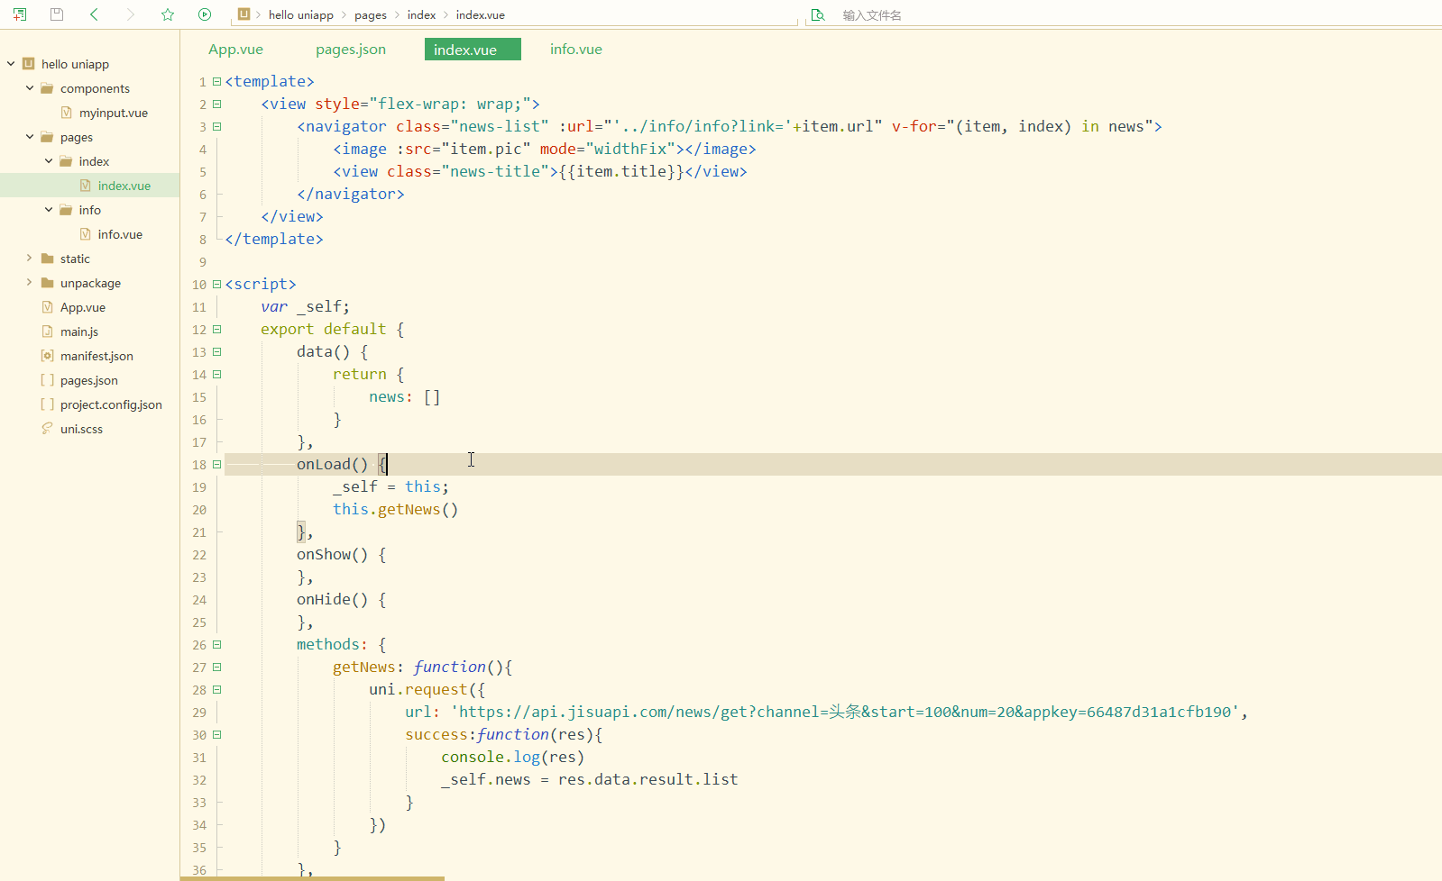Image resolution: width=1442 pixels, height=881 pixels.
Task: Open uni.scss in file tree
Action: click(81, 429)
